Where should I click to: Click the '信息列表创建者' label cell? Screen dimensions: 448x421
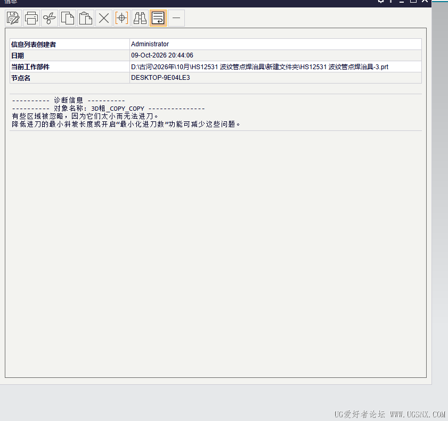70,44
